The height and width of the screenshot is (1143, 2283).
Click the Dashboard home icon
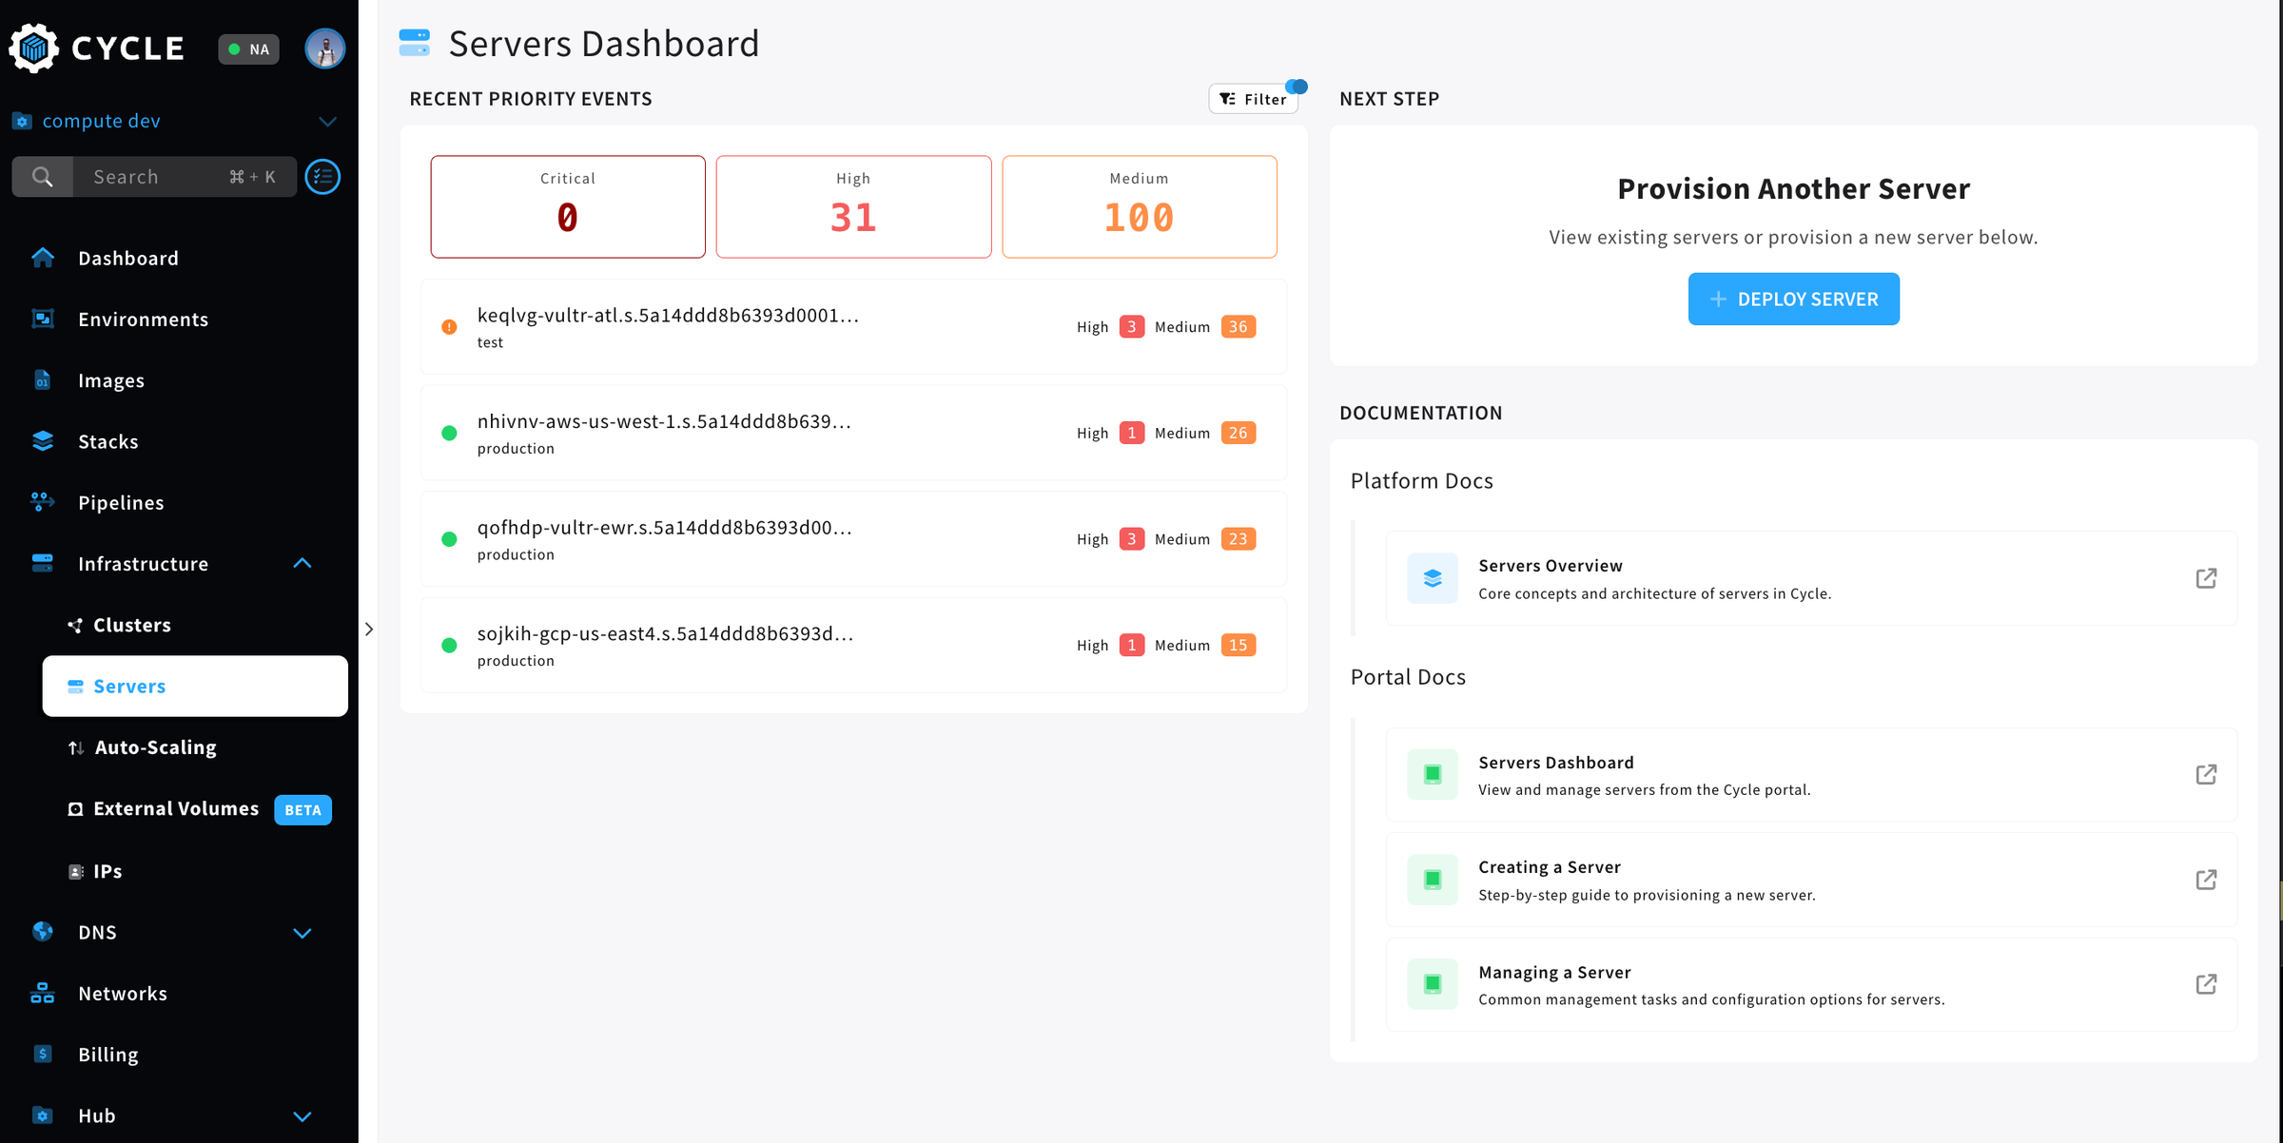[43, 258]
